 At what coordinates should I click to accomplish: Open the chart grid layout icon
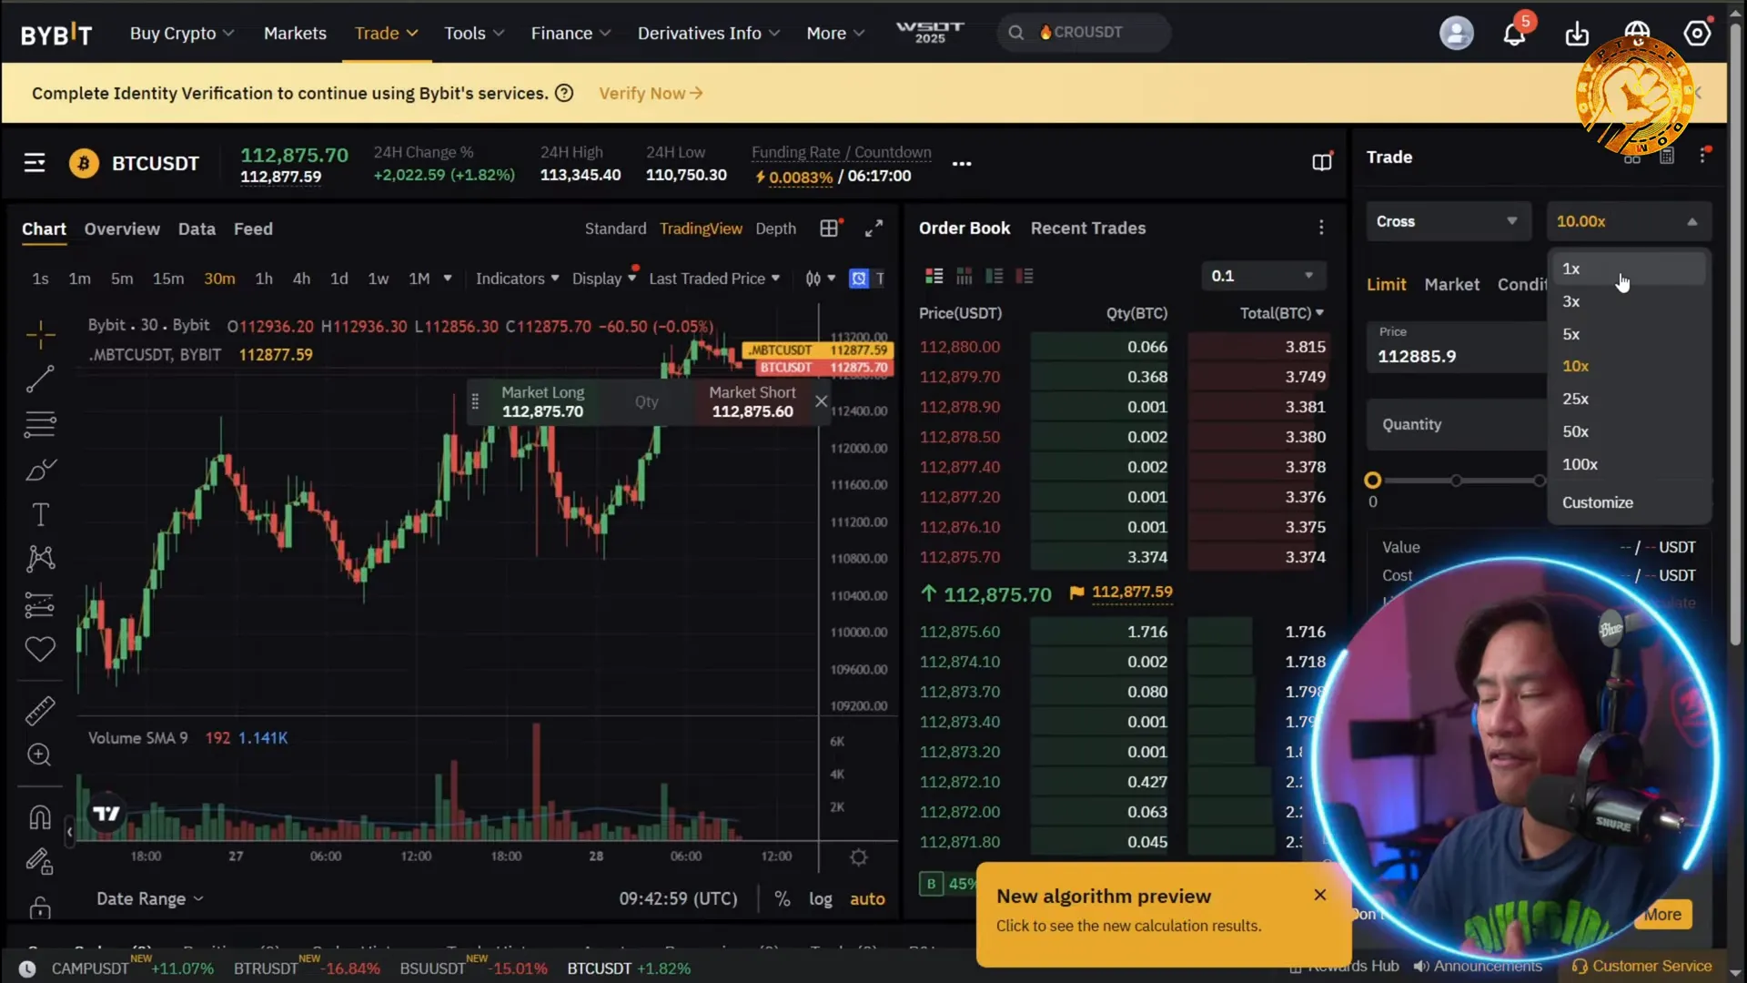click(829, 228)
